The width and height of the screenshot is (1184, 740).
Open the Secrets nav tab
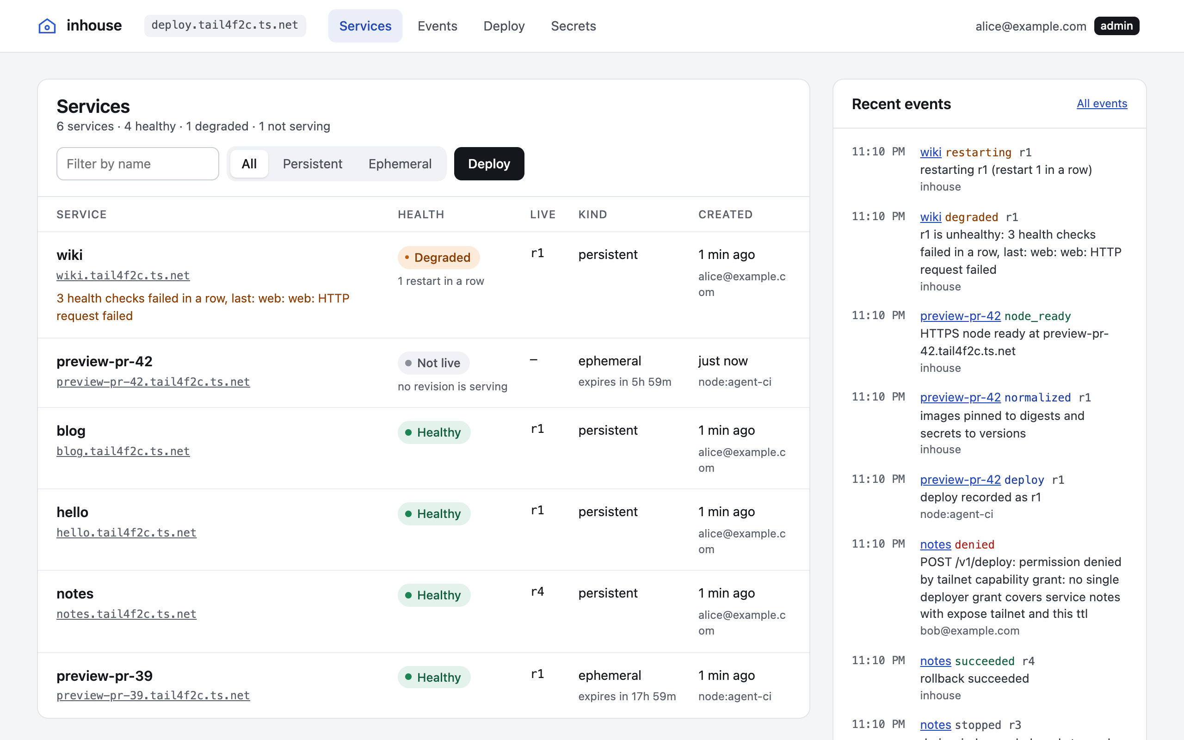tap(573, 26)
